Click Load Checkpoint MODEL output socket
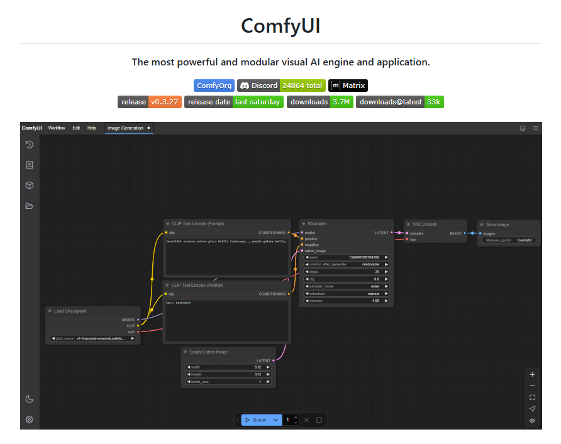Image resolution: width=561 pixels, height=444 pixels. (138, 320)
